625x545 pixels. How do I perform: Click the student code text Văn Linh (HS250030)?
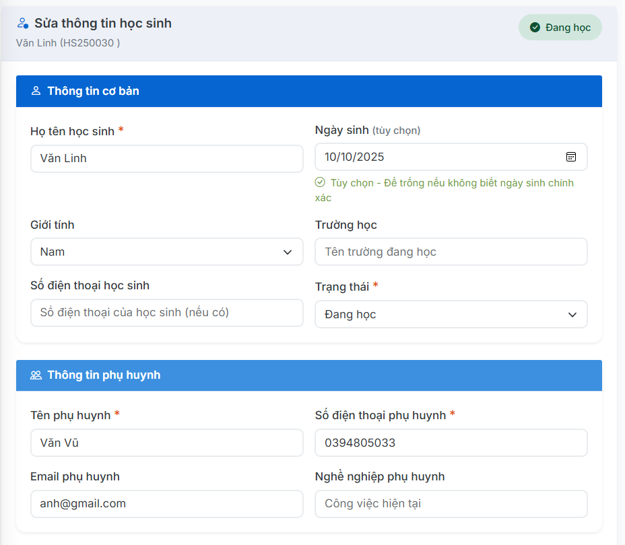click(x=68, y=43)
